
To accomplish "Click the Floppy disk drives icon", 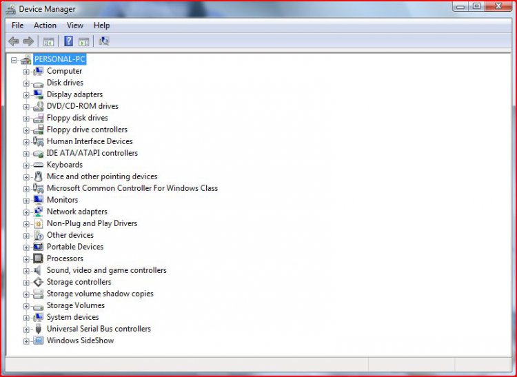I will click(38, 118).
